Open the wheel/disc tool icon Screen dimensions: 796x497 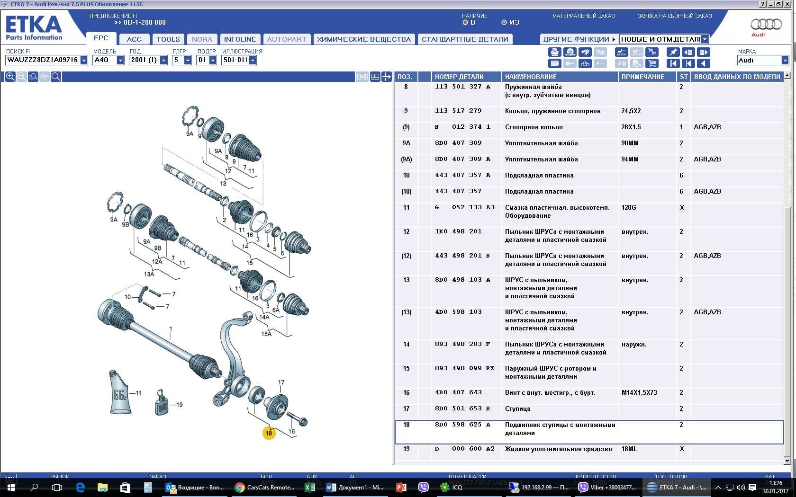(570, 52)
